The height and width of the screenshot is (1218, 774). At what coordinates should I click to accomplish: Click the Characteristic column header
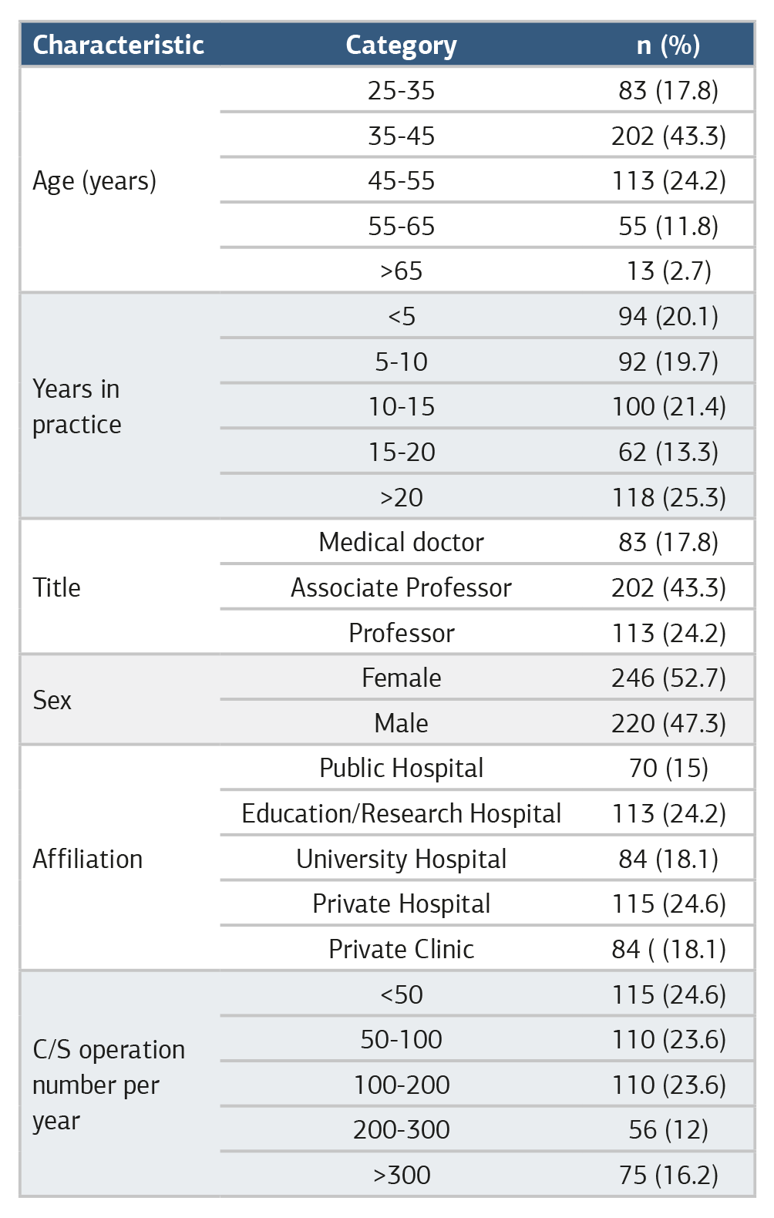(118, 45)
